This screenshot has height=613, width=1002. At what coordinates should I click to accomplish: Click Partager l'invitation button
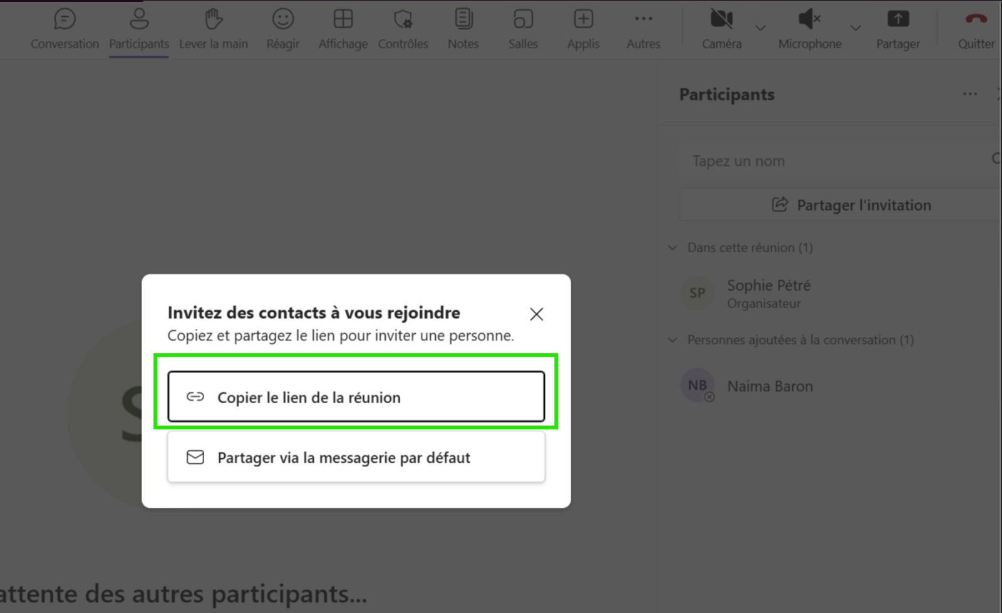(839, 205)
